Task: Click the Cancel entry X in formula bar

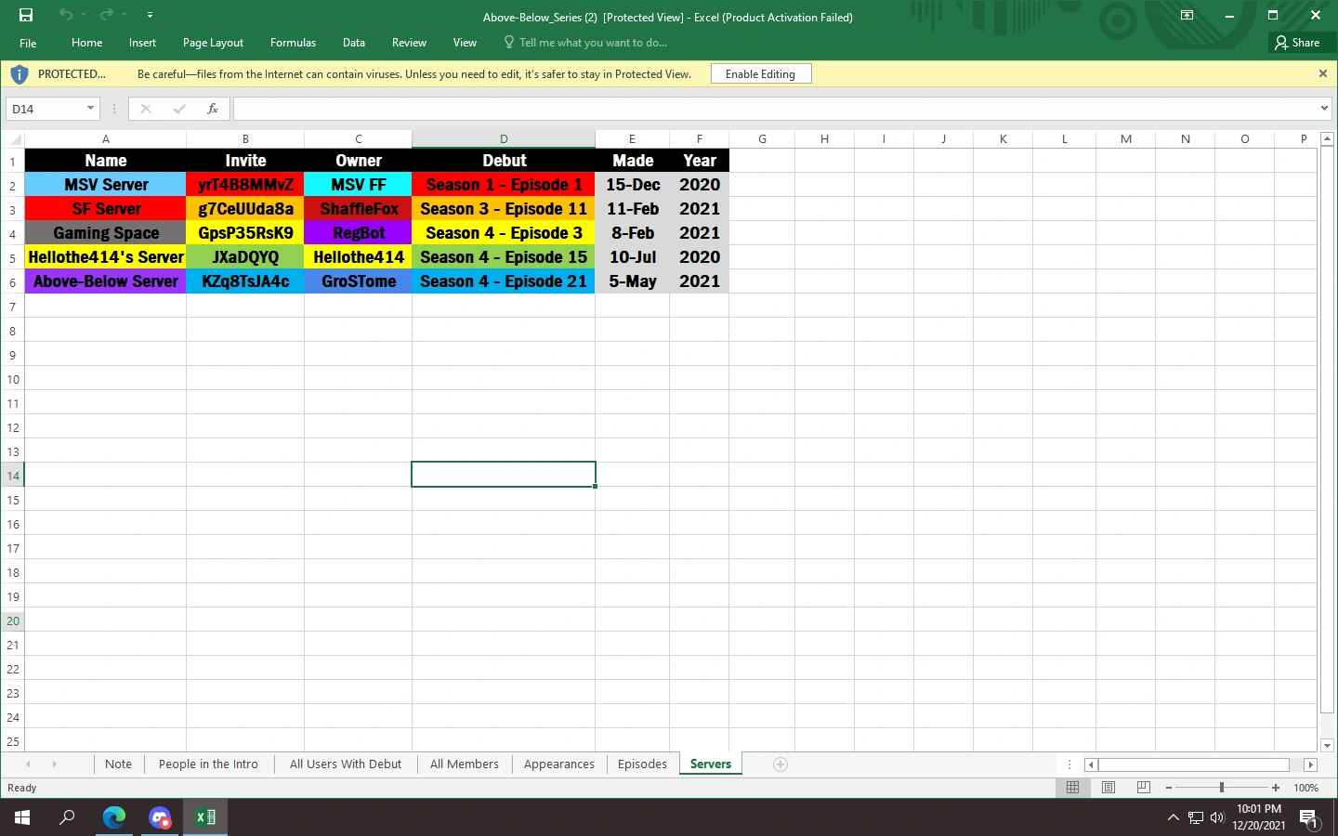Action: tap(146, 109)
